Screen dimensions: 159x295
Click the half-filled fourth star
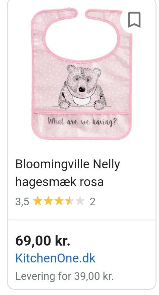[70, 201]
